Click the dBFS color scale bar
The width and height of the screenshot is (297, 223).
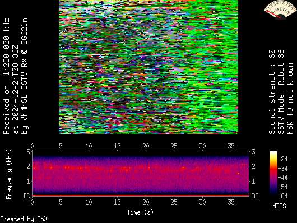273,173
